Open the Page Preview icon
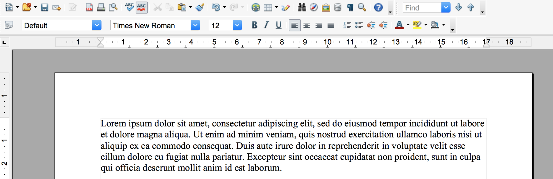Viewport: 553px width, 179px height. [113, 7]
